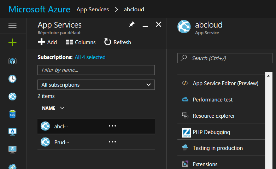276x169 pixels.
Task: Open All resources cube icon in sidebar
Action: [x=12, y=61]
